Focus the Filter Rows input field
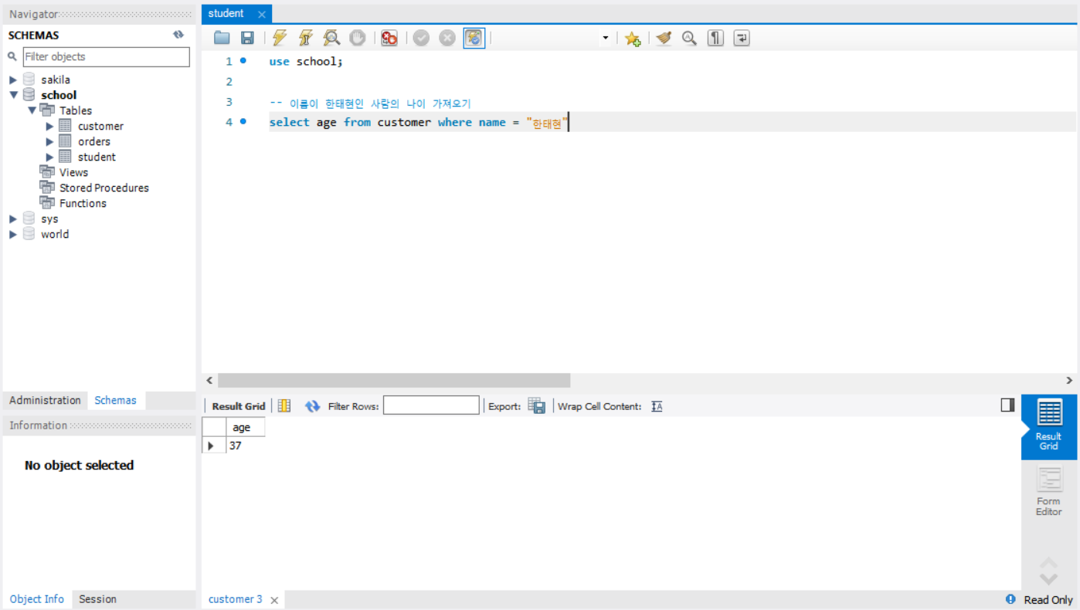This screenshot has width=1080, height=610. 431,405
